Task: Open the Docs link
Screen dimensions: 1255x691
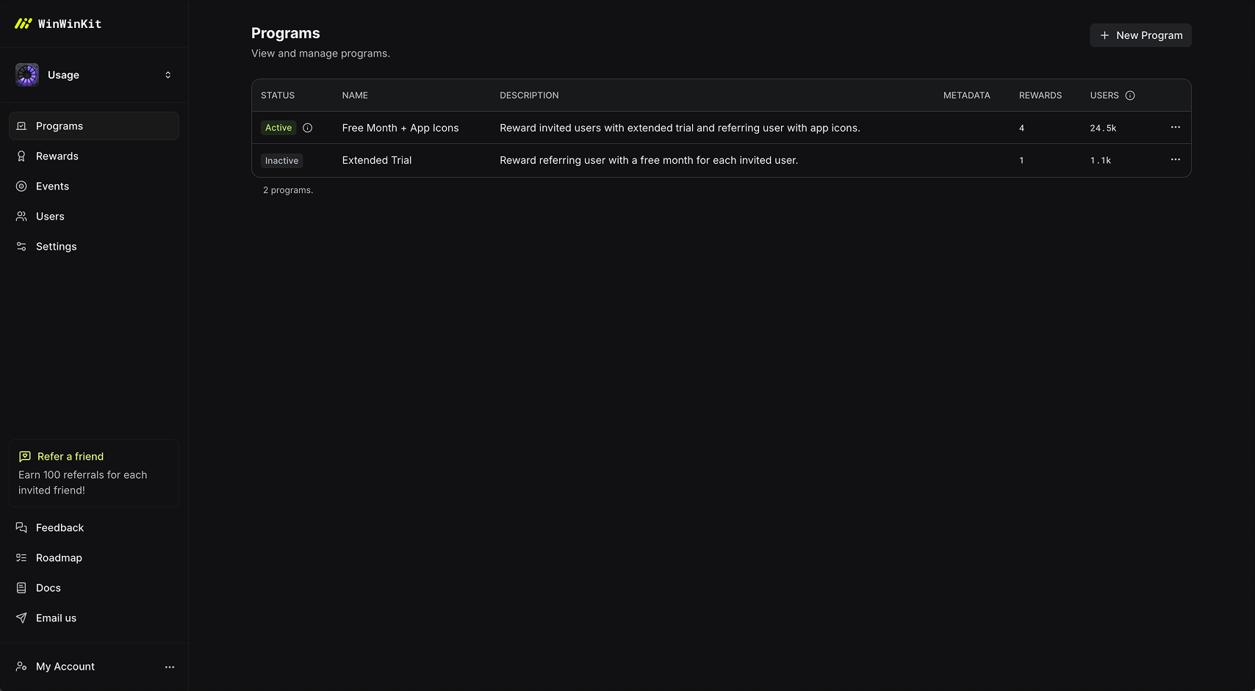Action: click(48, 588)
